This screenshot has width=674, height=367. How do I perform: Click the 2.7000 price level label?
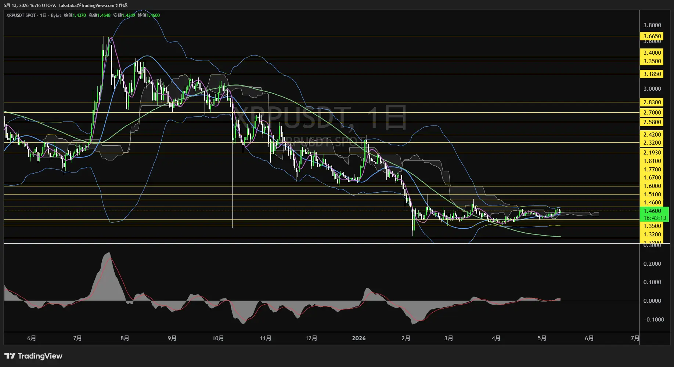coord(652,113)
